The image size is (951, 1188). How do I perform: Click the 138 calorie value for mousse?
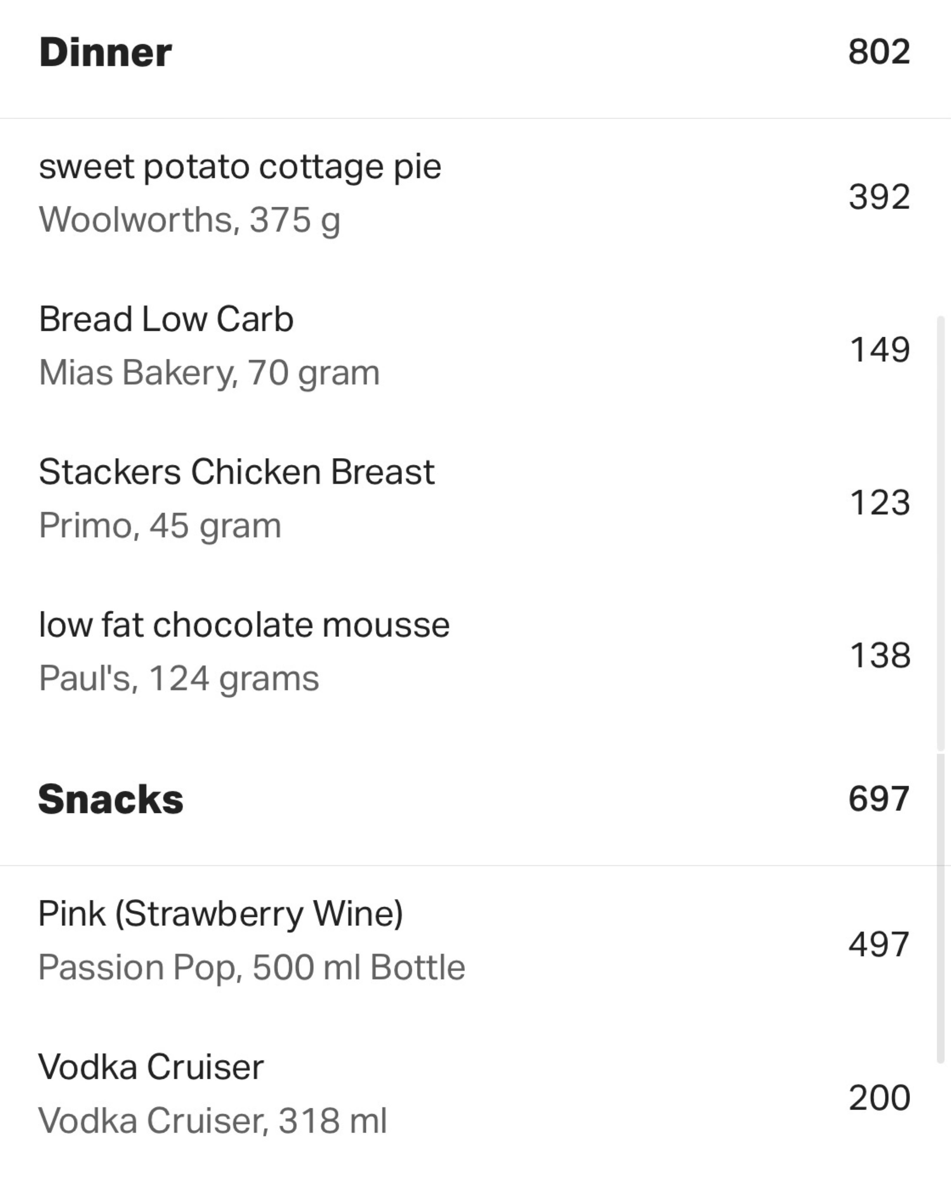pyautogui.click(x=880, y=656)
